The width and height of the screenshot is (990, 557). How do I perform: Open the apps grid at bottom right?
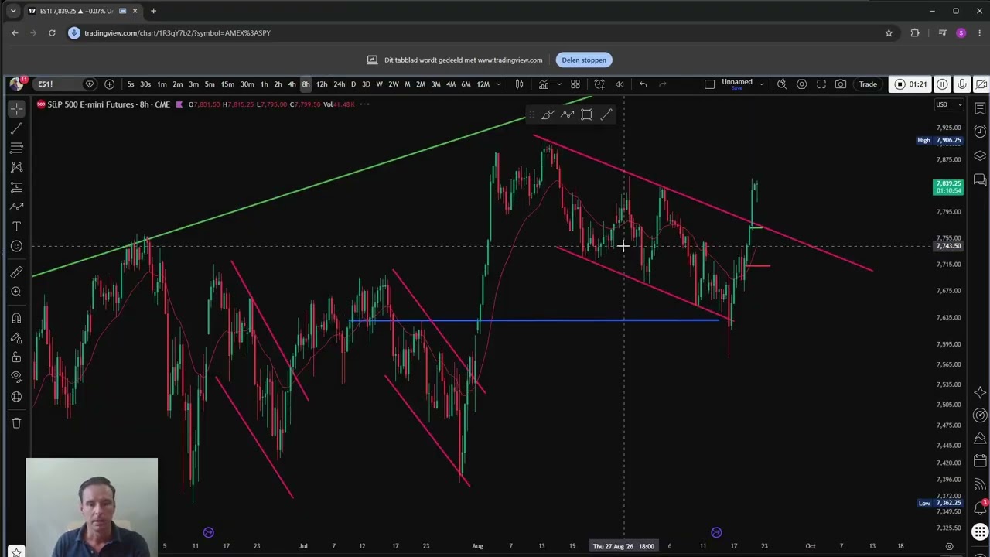(x=980, y=532)
